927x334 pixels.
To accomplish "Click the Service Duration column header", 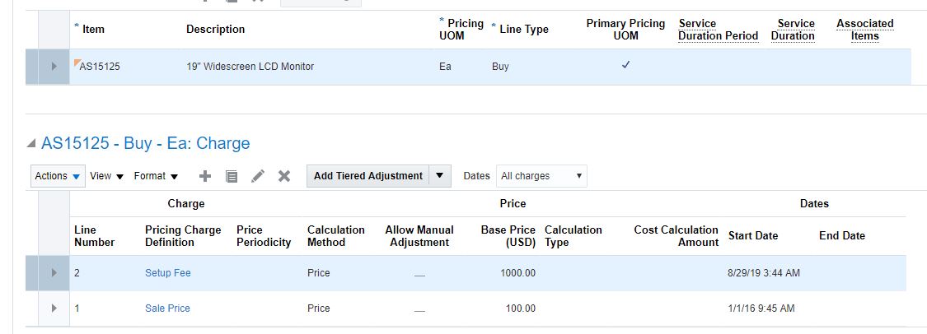I will pyautogui.click(x=793, y=30).
